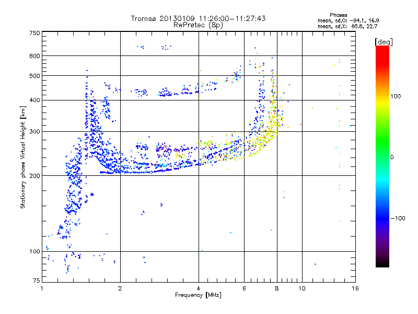Click the x-axis tick label "10"

(302, 288)
